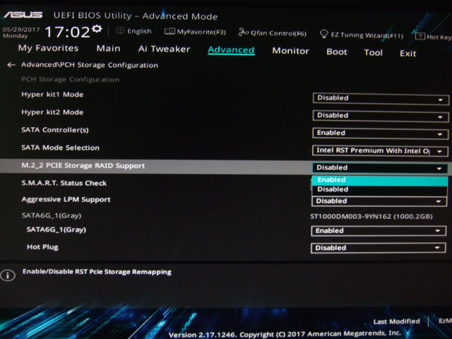The height and width of the screenshot is (339, 452).
Task: Click the 17:02 clock display
Action: click(x=68, y=31)
